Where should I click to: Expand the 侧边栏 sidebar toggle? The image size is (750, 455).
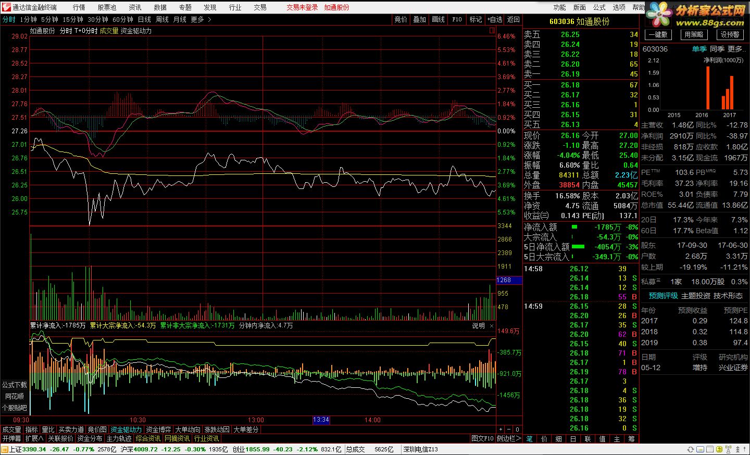[x=509, y=438]
